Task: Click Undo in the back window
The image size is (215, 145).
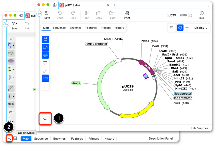Action: coord(27,26)
